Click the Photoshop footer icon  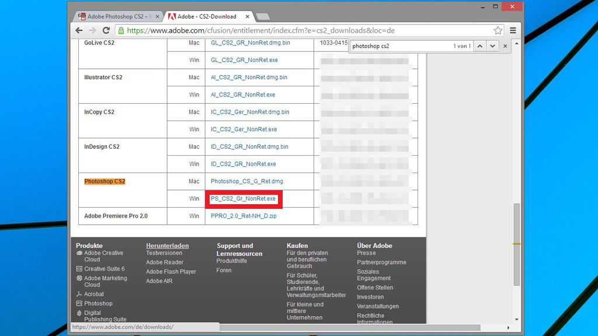coord(79,303)
